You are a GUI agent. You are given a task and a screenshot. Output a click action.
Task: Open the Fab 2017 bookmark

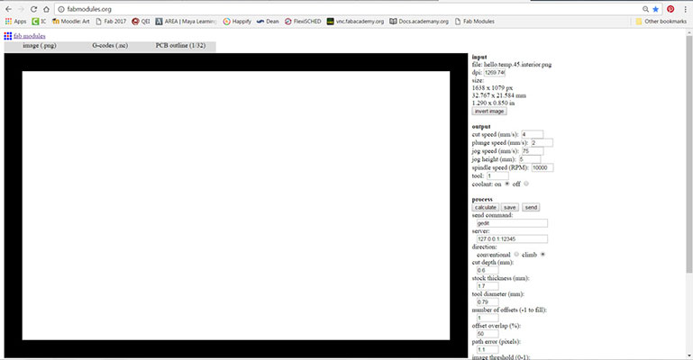[x=111, y=22]
